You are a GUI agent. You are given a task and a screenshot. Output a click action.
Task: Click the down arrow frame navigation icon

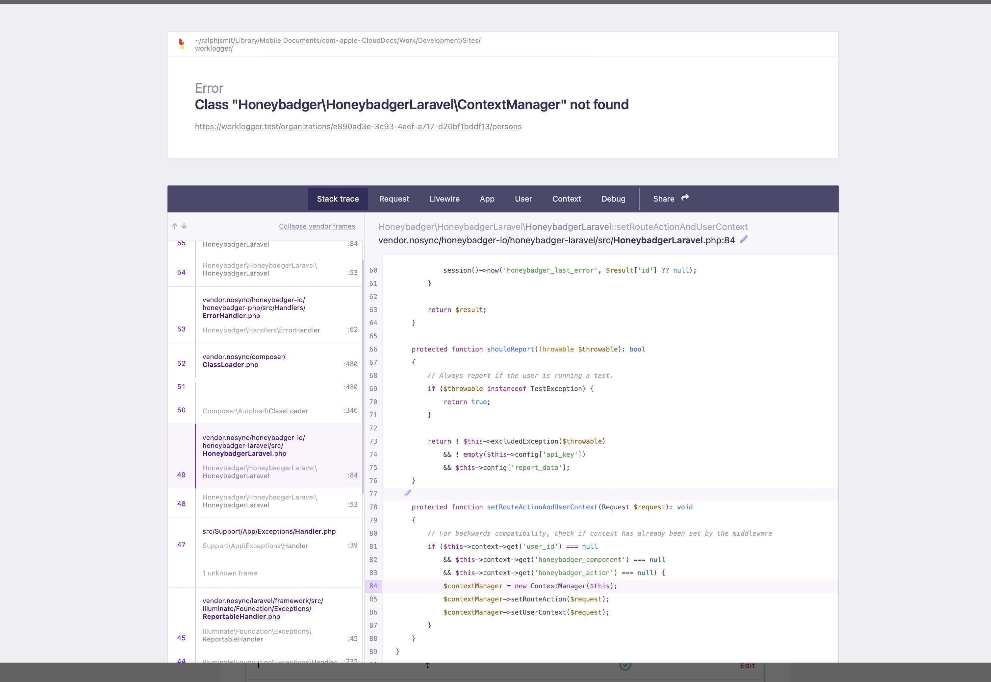(184, 226)
